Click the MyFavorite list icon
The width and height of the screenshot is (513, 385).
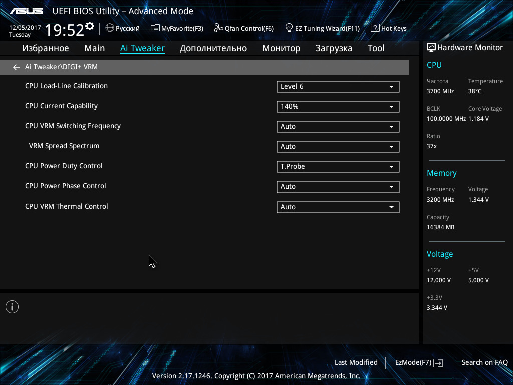[155, 28]
